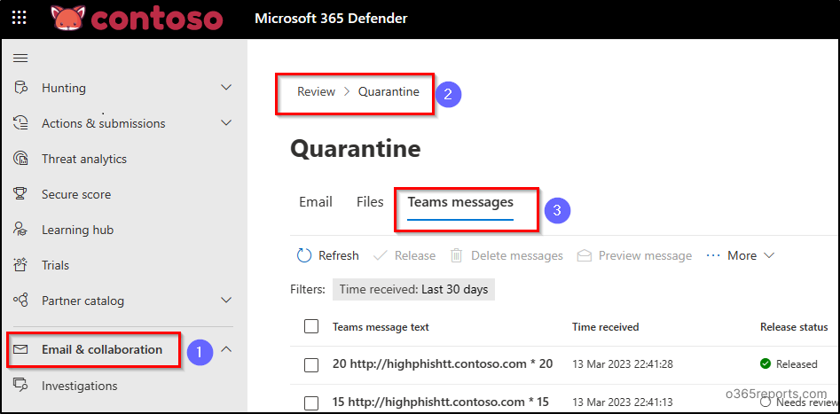This screenshot has height=414, width=840.
Task: Open Hunting in the sidebar
Action: (64, 88)
